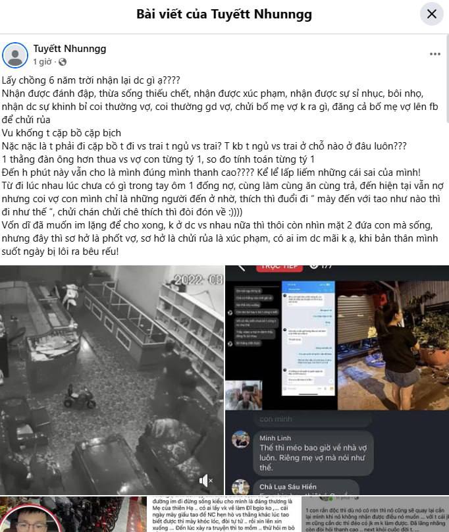449x532 pixels.
Task: Open the three-dot post options menu
Action: (x=435, y=54)
